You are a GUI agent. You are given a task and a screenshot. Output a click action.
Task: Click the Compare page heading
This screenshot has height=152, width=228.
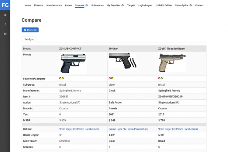pos(32,20)
